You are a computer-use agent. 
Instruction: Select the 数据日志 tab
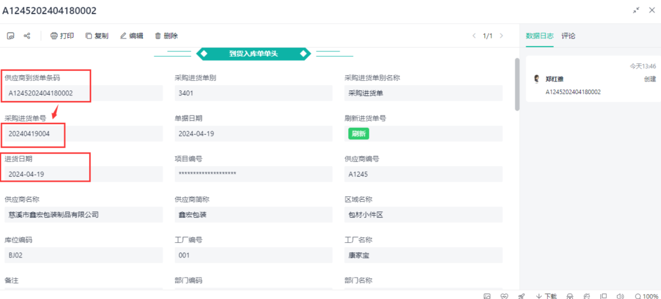(x=539, y=36)
